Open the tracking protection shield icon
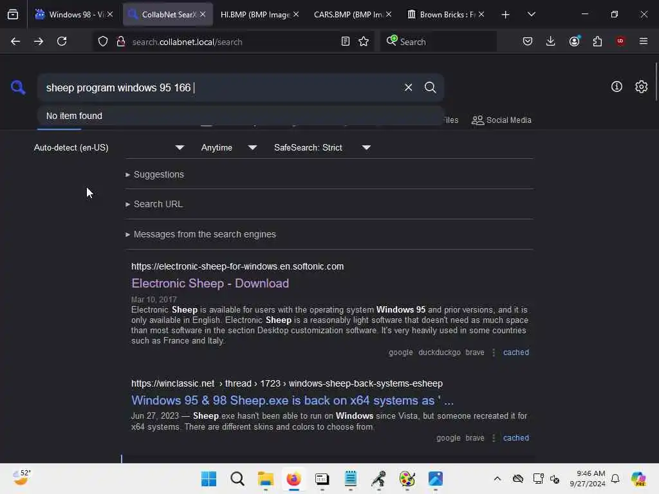 (x=103, y=41)
